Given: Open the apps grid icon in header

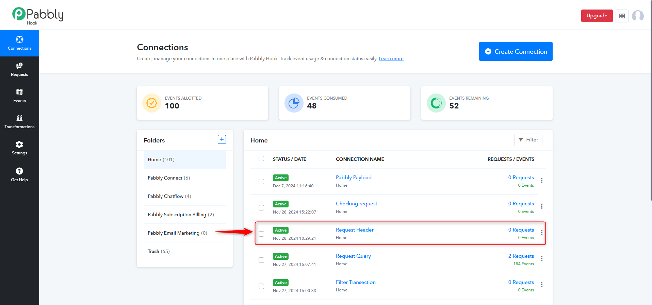Looking at the screenshot, I should (622, 16).
